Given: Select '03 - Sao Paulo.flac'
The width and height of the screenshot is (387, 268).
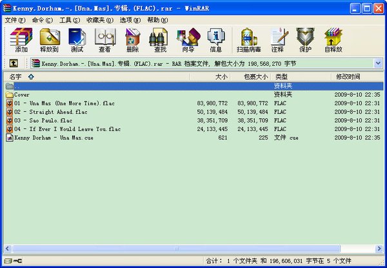Looking at the screenshot, I should coord(43,121).
